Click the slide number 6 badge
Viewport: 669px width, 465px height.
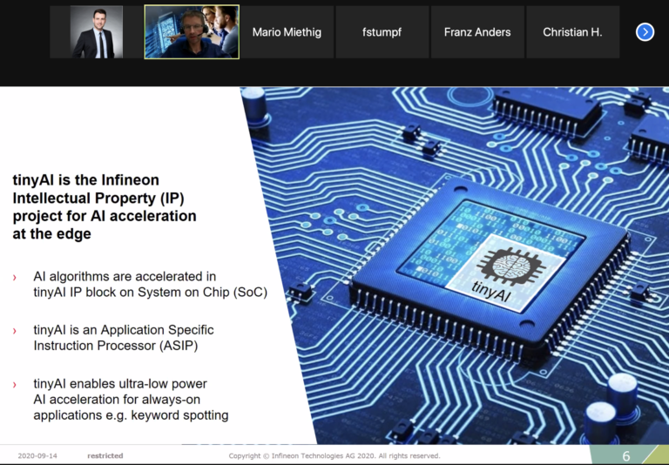pyautogui.click(x=625, y=456)
